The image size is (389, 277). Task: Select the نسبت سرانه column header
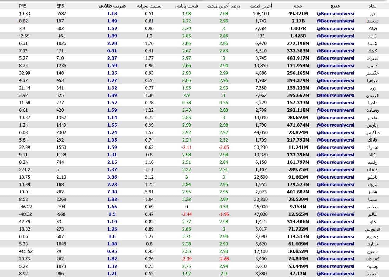point(149,6)
